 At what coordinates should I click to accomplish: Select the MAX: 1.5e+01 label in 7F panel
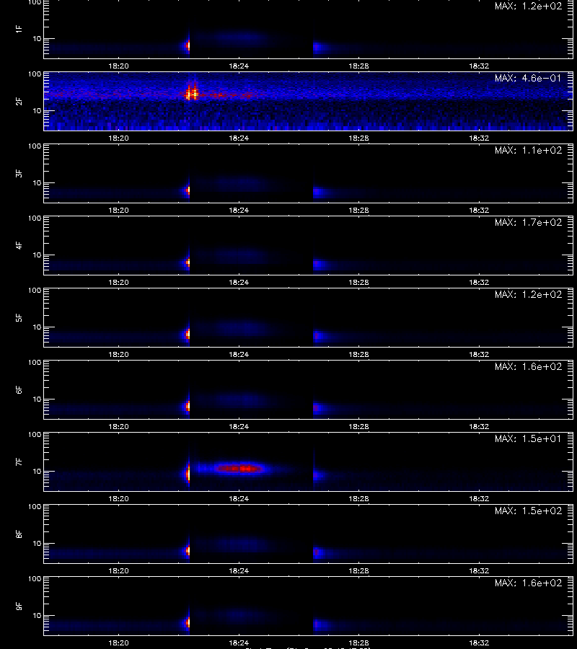(x=528, y=438)
